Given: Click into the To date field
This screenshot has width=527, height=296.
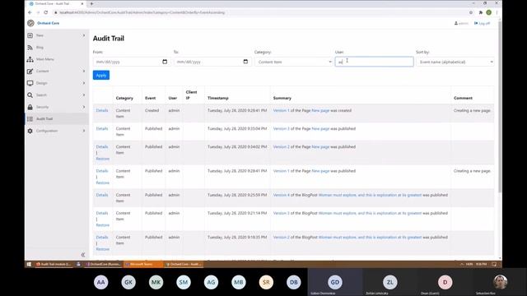Looking at the screenshot, I should coord(212,62).
